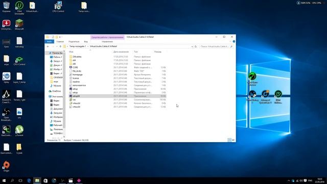Click the Back navigation arrow in Explorer
Image resolution: width=327 pixels, height=184 pixels.
tap(48, 47)
